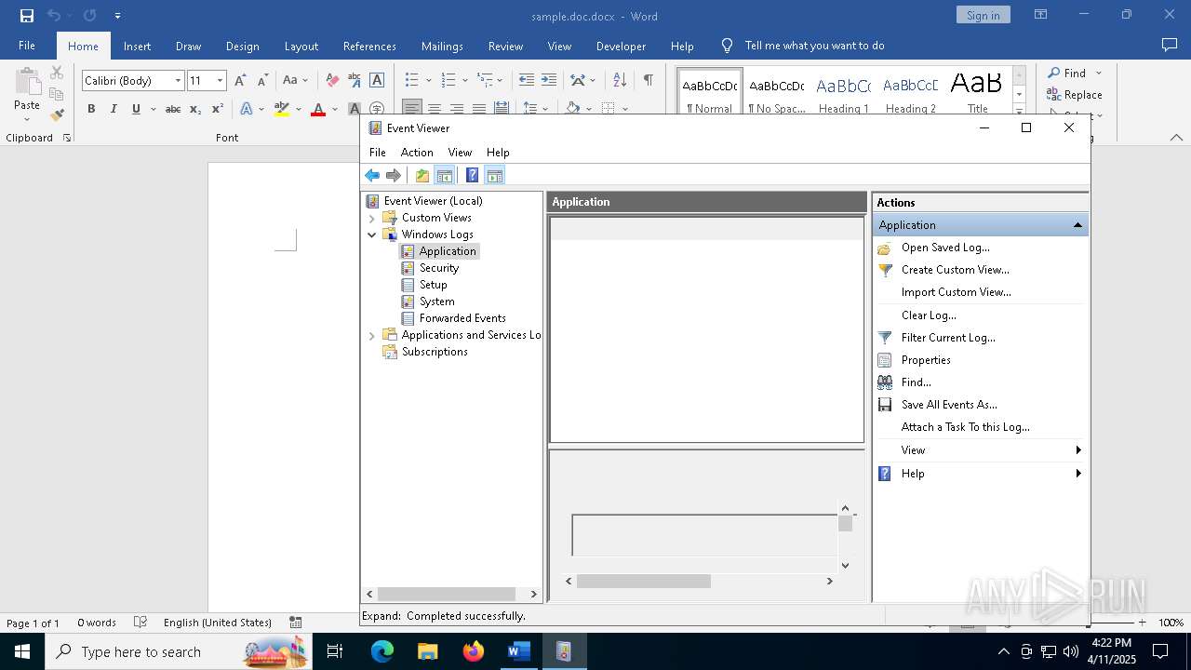Increase font size with Grow Font icon
This screenshot has height=670, width=1191.
click(x=241, y=81)
